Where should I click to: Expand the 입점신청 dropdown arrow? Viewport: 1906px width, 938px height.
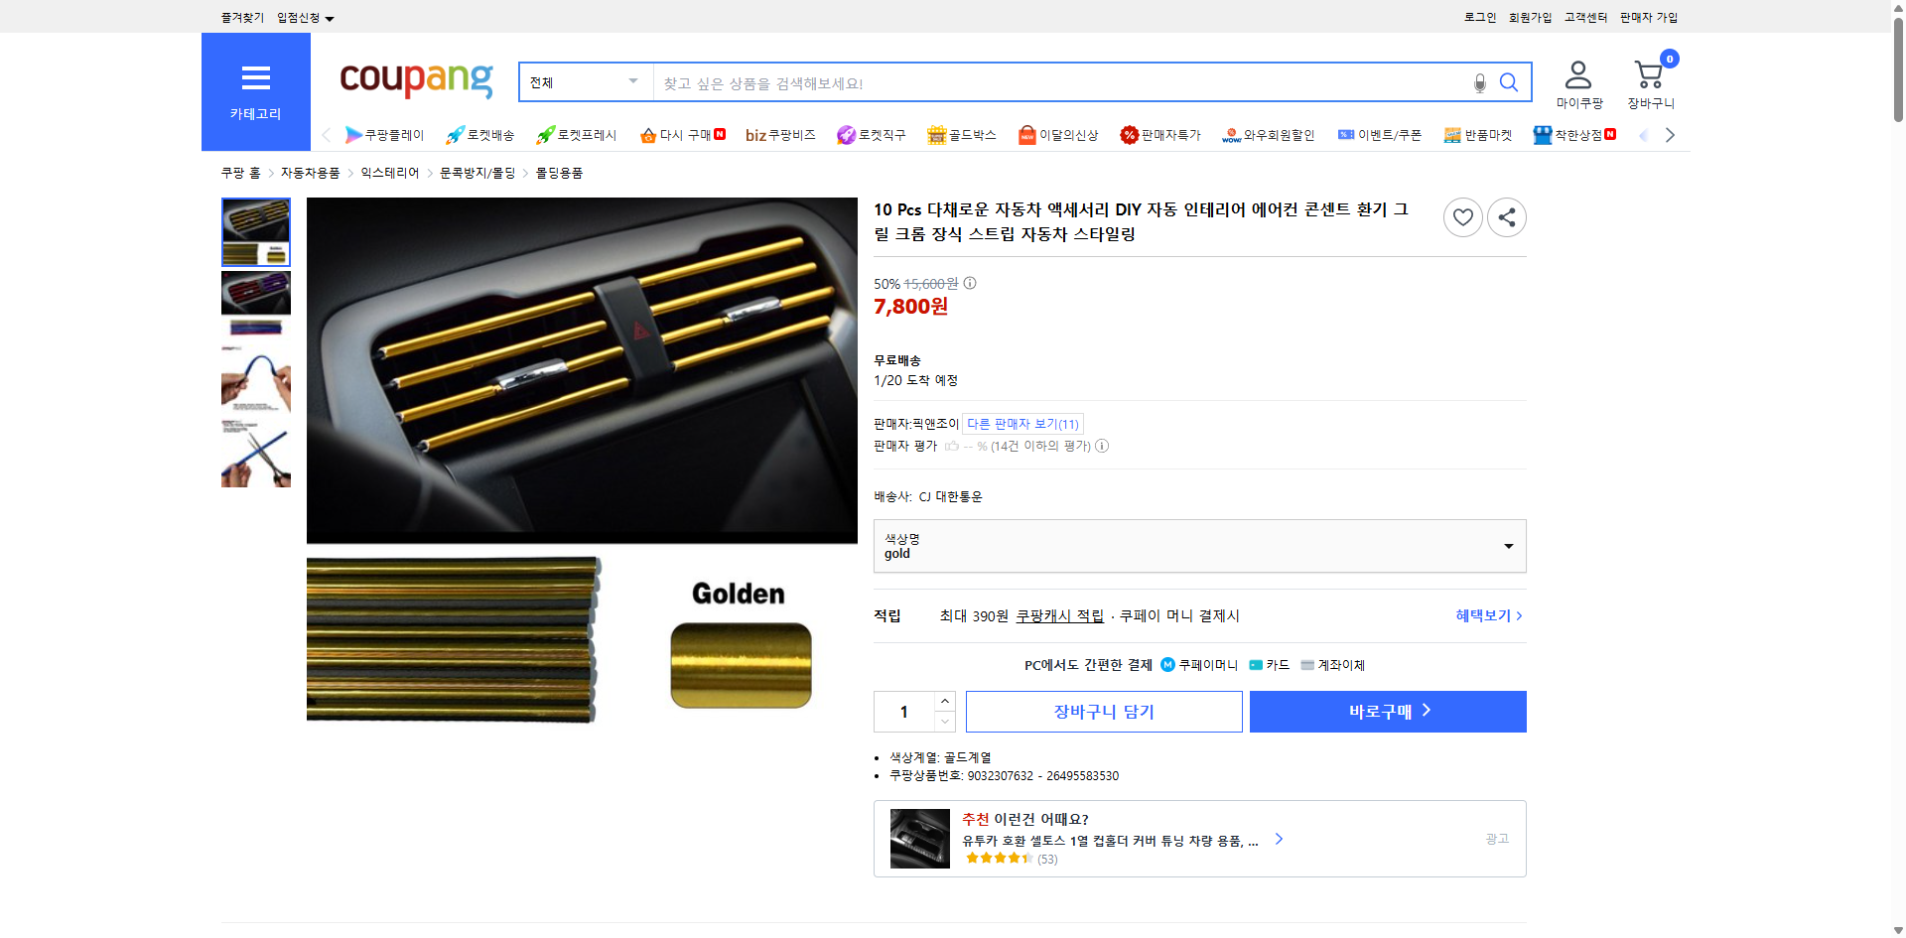click(331, 17)
